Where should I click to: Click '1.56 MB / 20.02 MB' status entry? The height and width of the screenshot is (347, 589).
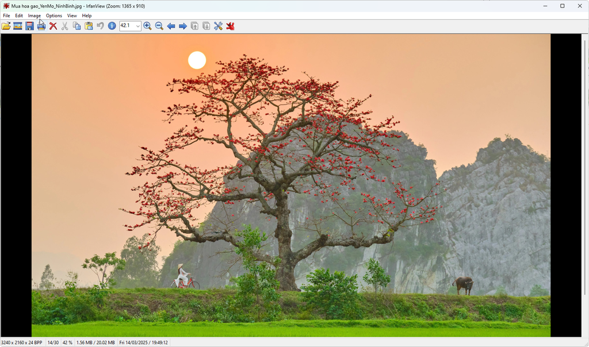coord(95,342)
